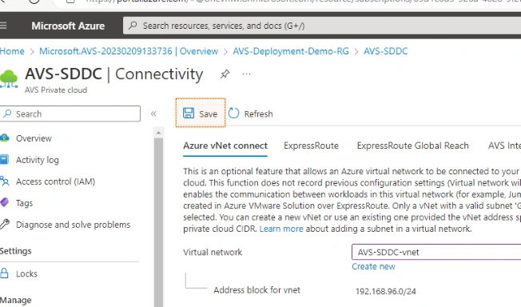This screenshot has height=307, width=521.
Task: Click the 192.168.96.0/24 address block value
Action: (386, 291)
